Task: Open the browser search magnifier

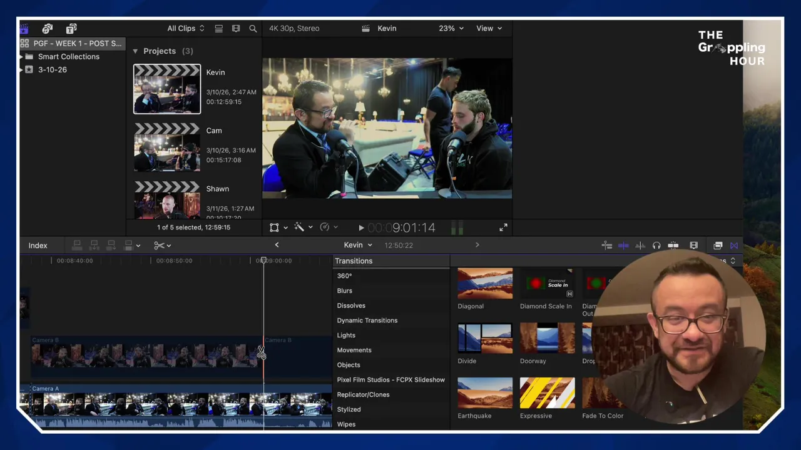Action: [253, 28]
